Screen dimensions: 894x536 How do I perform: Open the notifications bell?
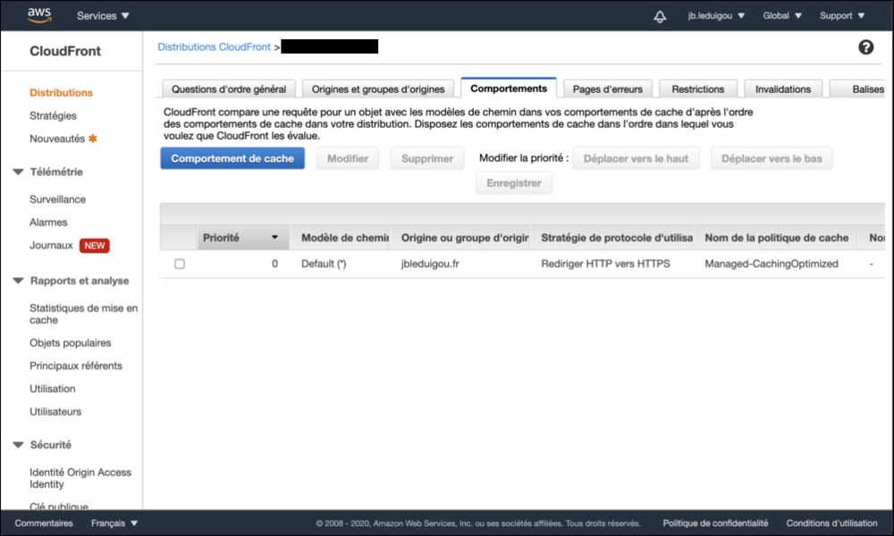(x=660, y=16)
